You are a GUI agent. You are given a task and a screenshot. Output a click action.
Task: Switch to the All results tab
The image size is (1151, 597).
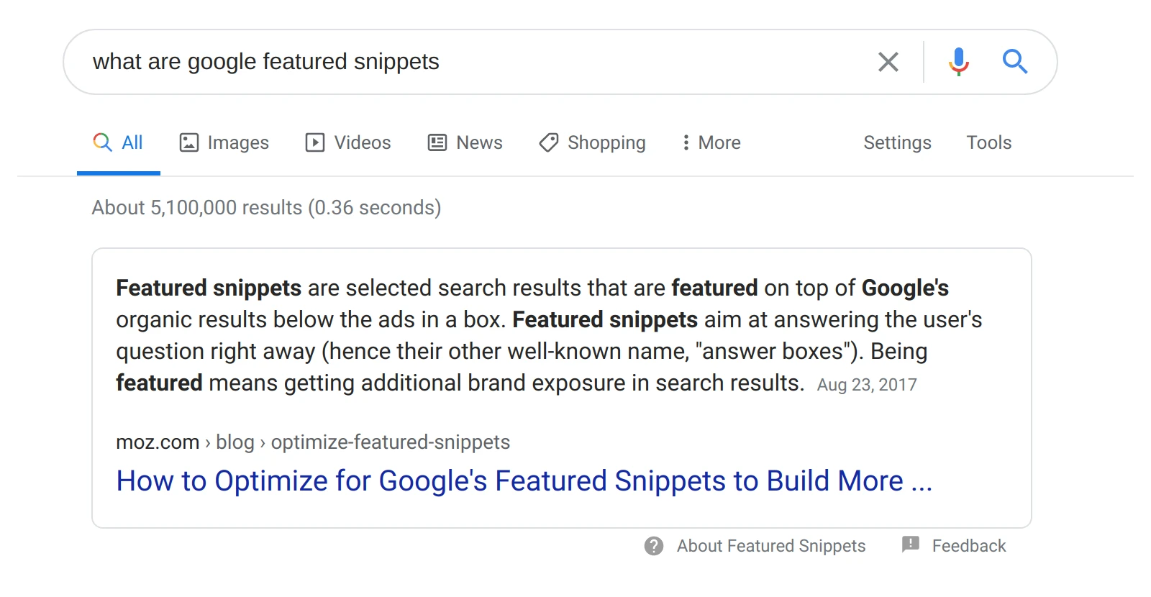click(118, 142)
